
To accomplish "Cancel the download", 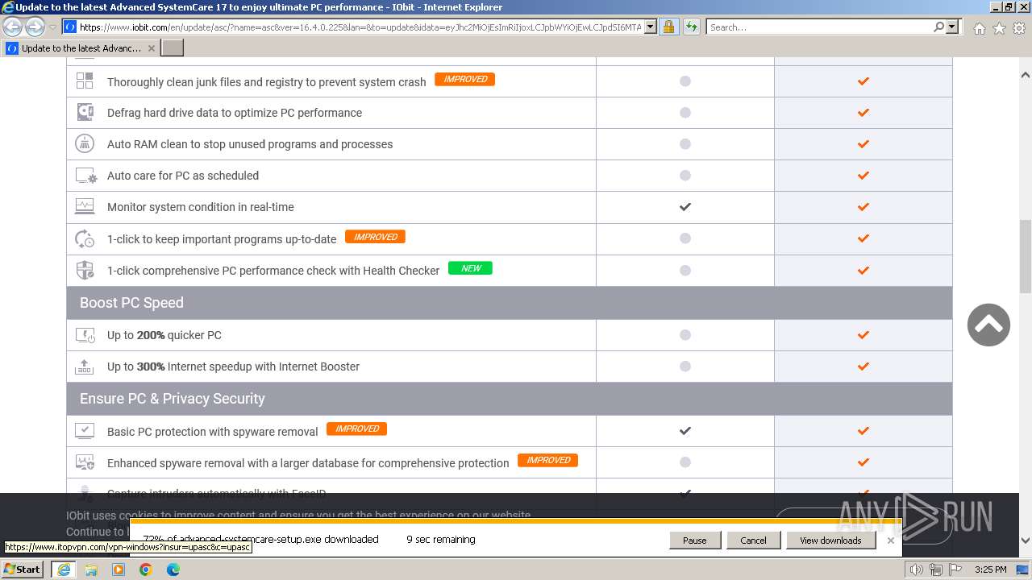I will click(753, 541).
